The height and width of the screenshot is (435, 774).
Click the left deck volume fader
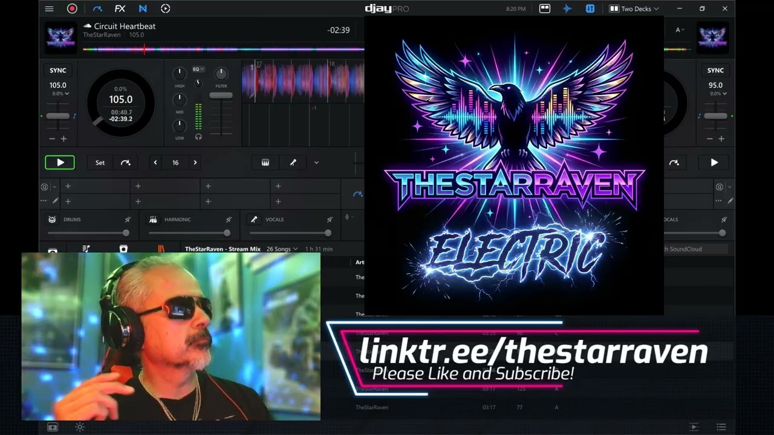click(x=221, y=95)
